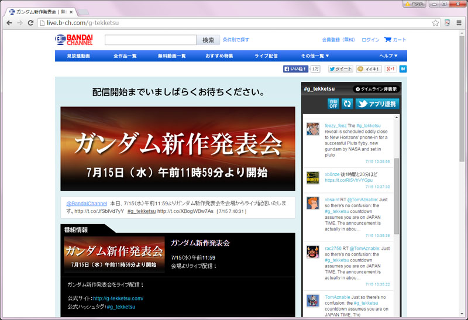The image size is (468, 320).
Task: Refresh the timeline with the reload icon
Action: (x=347, y=104)
